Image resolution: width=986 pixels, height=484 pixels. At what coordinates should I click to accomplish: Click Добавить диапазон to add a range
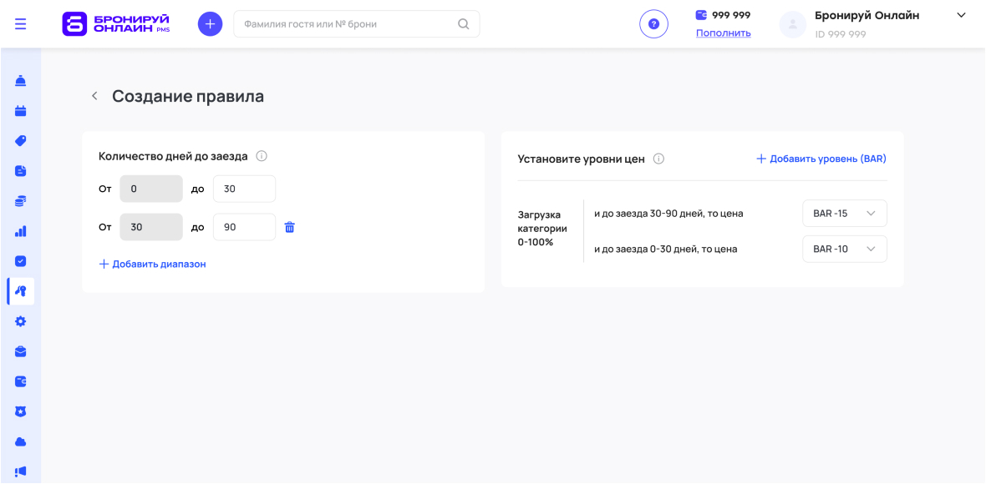[152, 264]
